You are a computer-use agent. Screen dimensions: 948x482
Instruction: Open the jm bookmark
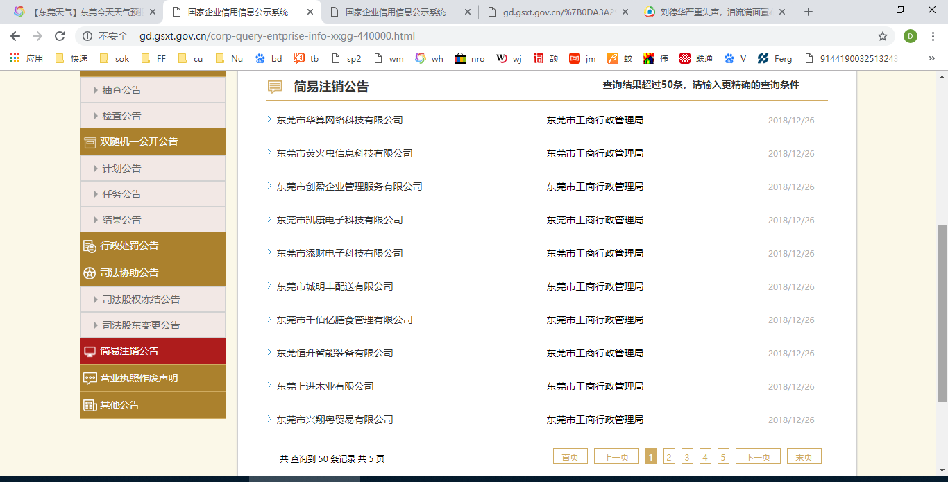coord(583,59)
